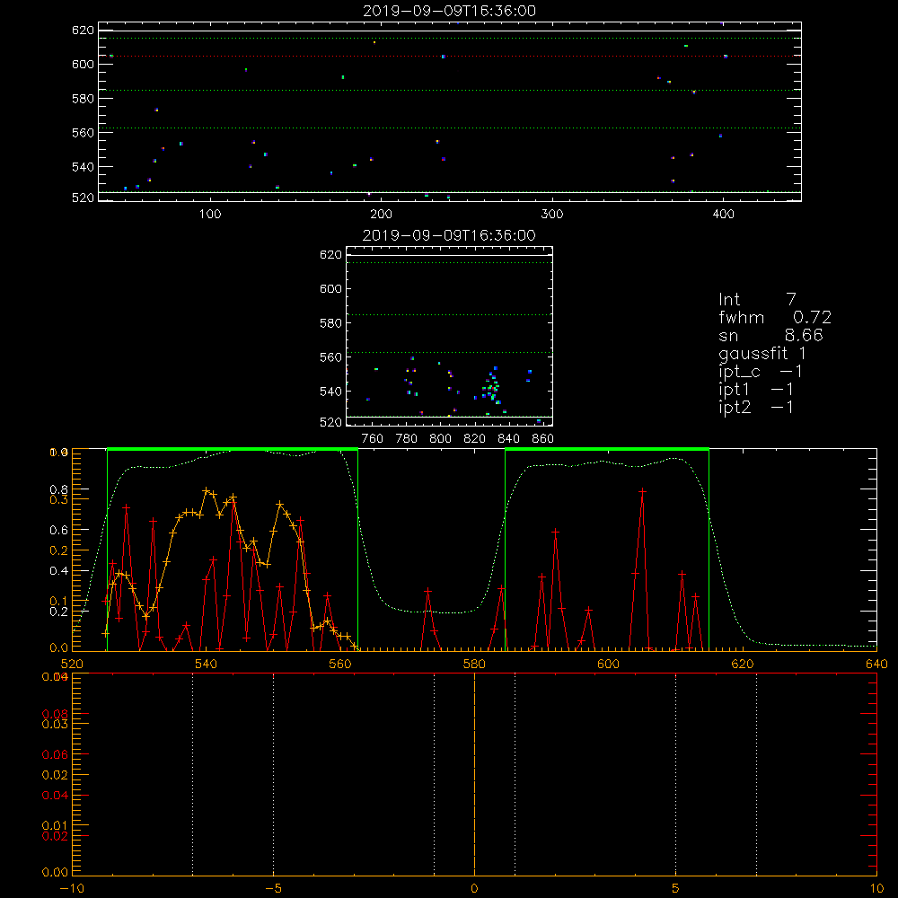Click x-axis label 820 on middle plot
The image size is (898, 898).
(475, 439)
